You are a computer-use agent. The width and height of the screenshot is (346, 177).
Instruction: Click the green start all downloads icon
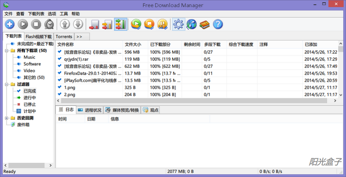coord(136,24)
